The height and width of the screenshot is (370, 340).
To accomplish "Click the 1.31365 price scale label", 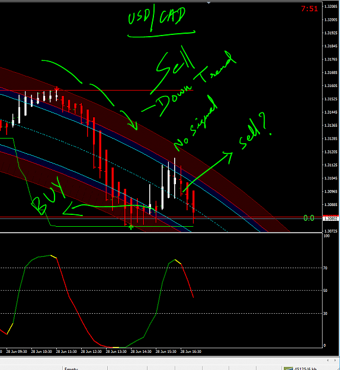I will pyautogui.click(x=331, y=126).
